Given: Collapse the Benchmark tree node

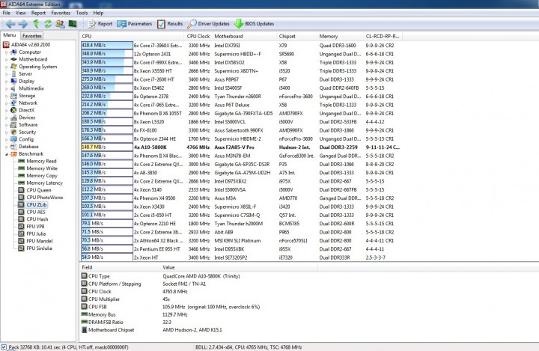Looking at the screenshot, I should (6, 154).
